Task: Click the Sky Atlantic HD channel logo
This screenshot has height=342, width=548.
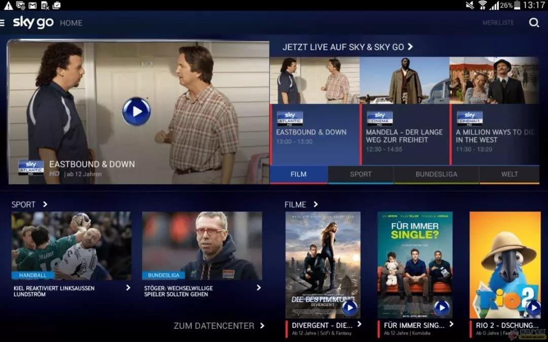Action: (290, 117)
